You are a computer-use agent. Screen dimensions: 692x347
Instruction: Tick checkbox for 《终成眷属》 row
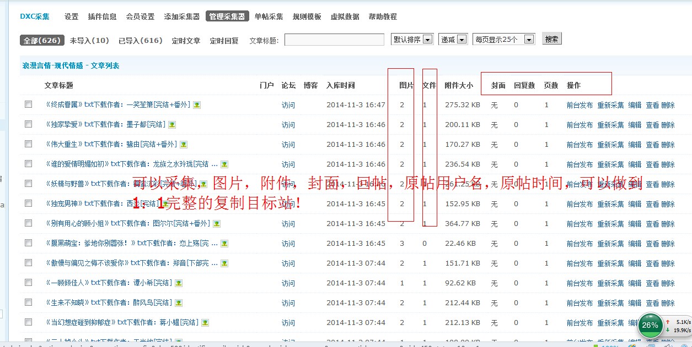pyautogui.click(x=29, y=104)
